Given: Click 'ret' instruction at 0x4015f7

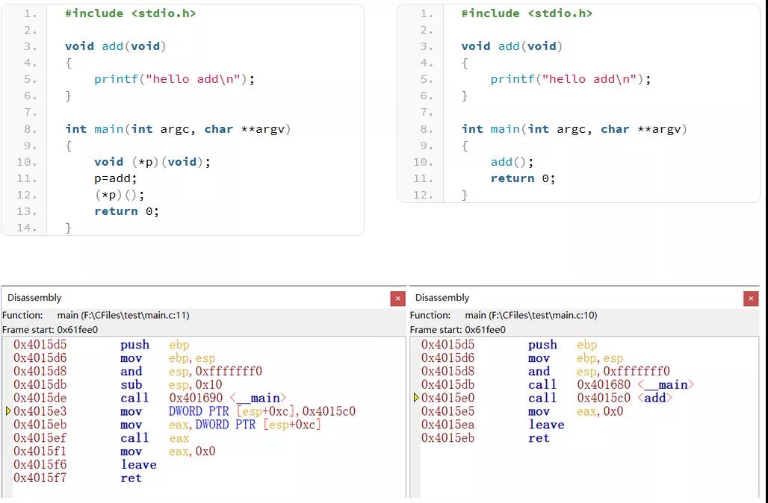Looking at the screenshot, I should tap(131, 478).
